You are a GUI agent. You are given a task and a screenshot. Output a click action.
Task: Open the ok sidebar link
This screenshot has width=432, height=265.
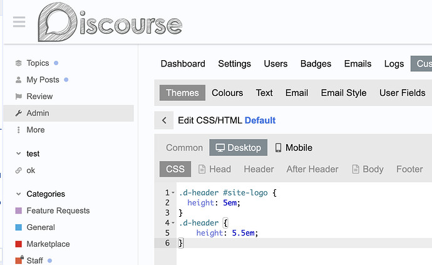coord(31,170)
